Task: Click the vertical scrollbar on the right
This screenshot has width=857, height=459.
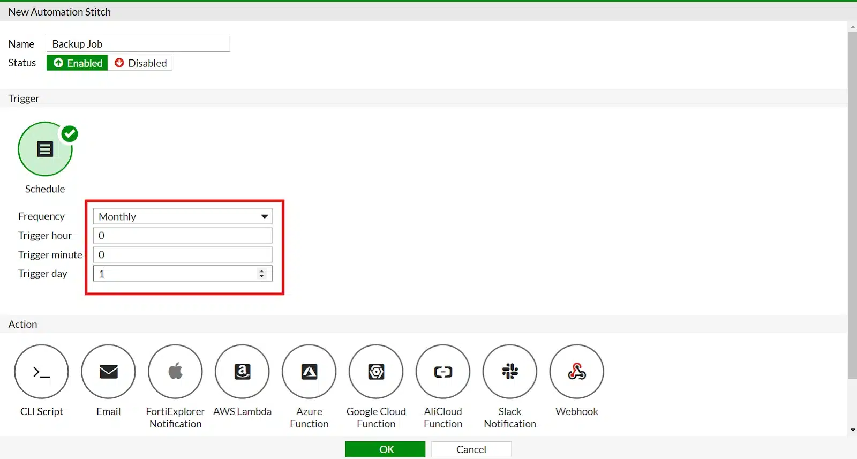Action: tap(852, 204)
